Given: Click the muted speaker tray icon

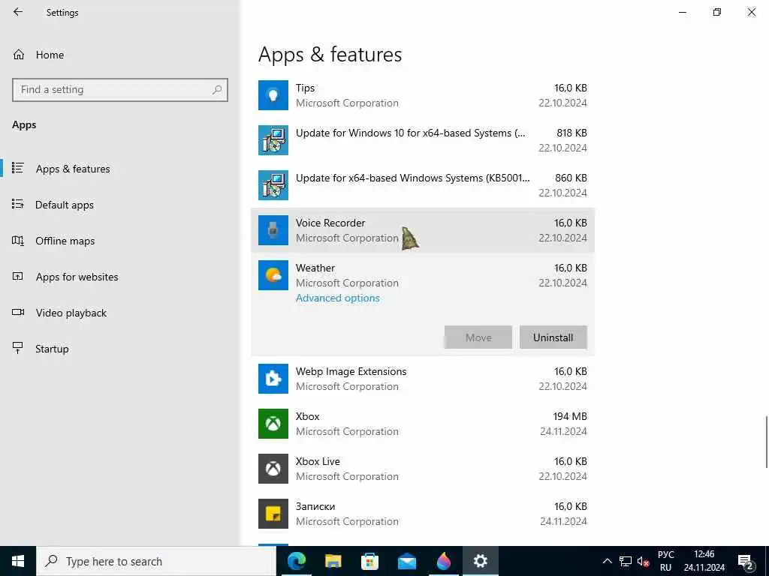Looking at the screenshot, I should (643, 561).
